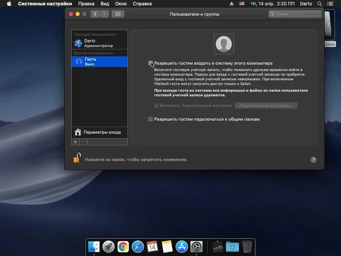Click the Dartz user name in menu bar
The image size is (341, 256).
click(x=306, y=4)
